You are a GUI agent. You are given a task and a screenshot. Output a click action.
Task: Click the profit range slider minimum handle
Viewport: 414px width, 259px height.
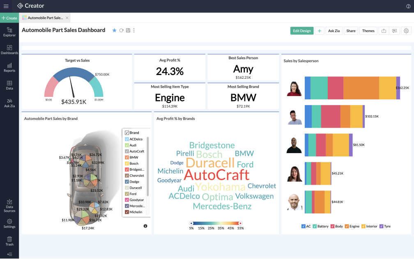(191, 223)
